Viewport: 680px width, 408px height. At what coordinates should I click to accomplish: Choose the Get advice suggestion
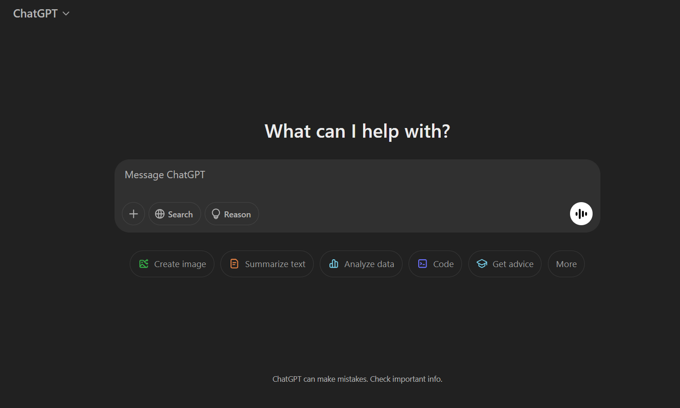click(x=505, y=264)
